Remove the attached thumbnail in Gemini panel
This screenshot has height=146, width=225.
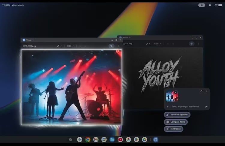(x=175, y=92)
